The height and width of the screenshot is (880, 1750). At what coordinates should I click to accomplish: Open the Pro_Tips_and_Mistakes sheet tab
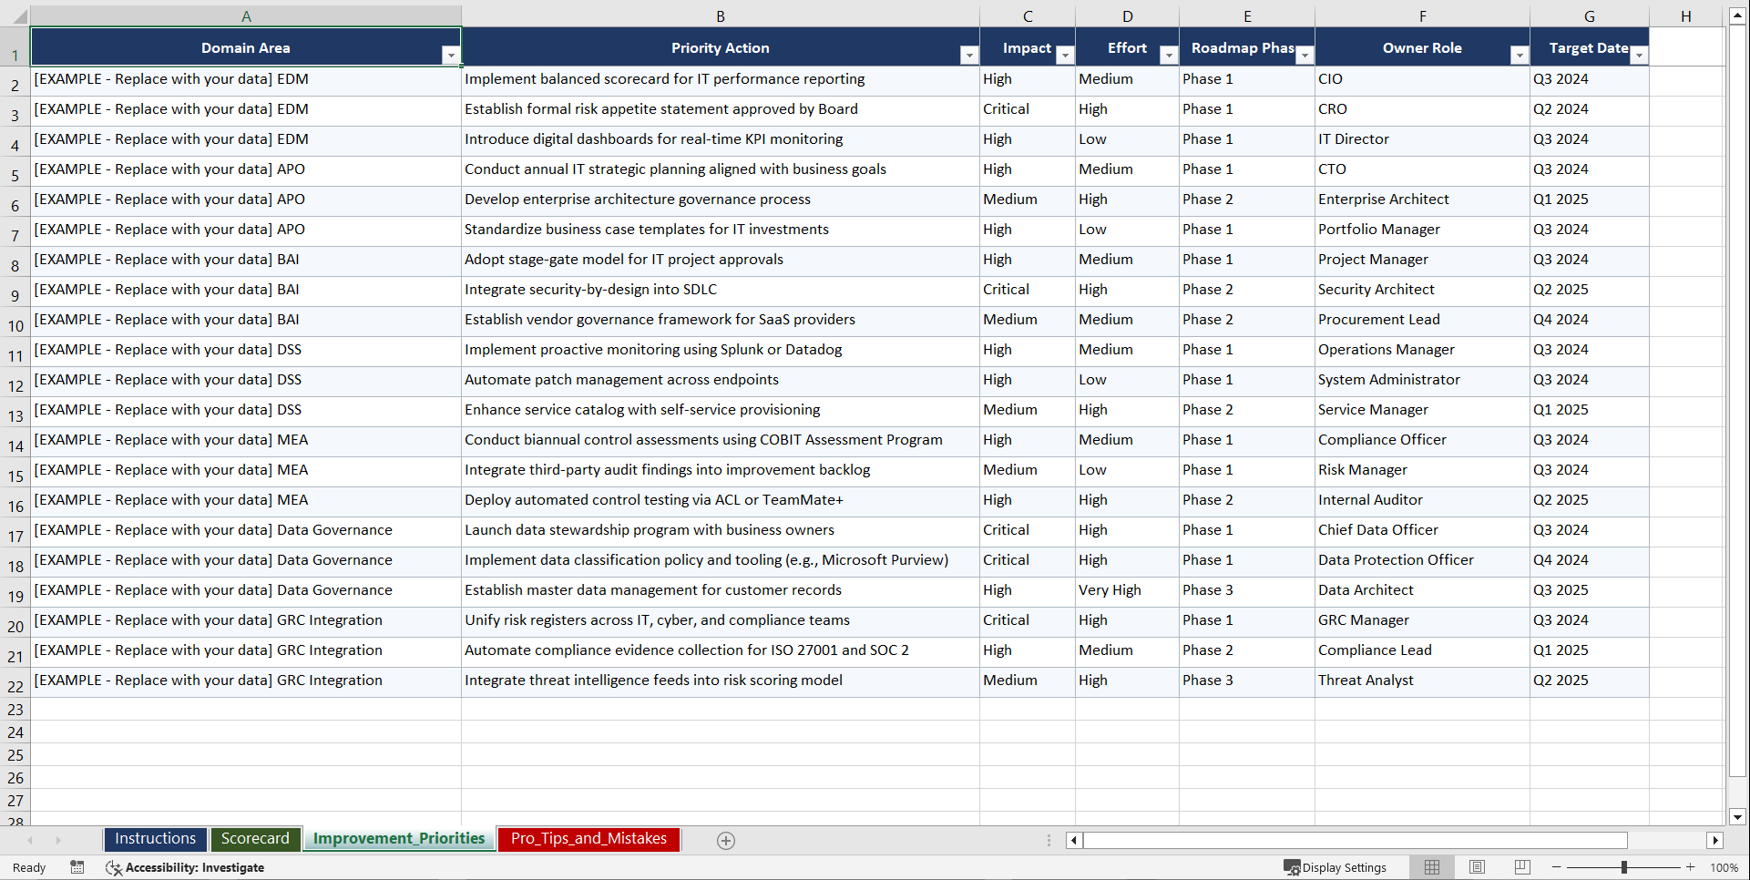click(x=588, y=839)
